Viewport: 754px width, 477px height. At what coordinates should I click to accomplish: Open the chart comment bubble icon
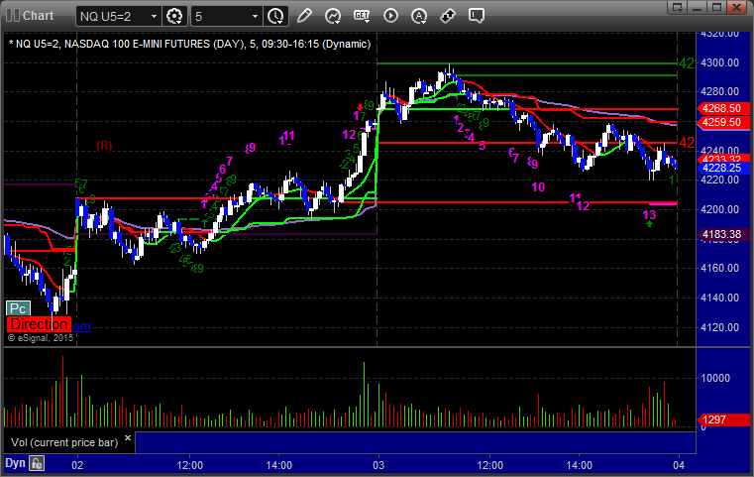point(477,16)
